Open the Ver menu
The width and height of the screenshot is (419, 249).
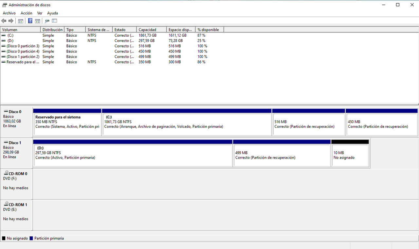(40, 13)
